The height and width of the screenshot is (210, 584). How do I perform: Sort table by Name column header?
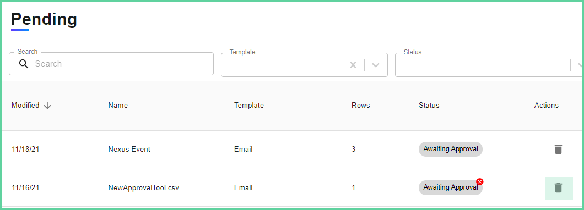click(118, 105)
